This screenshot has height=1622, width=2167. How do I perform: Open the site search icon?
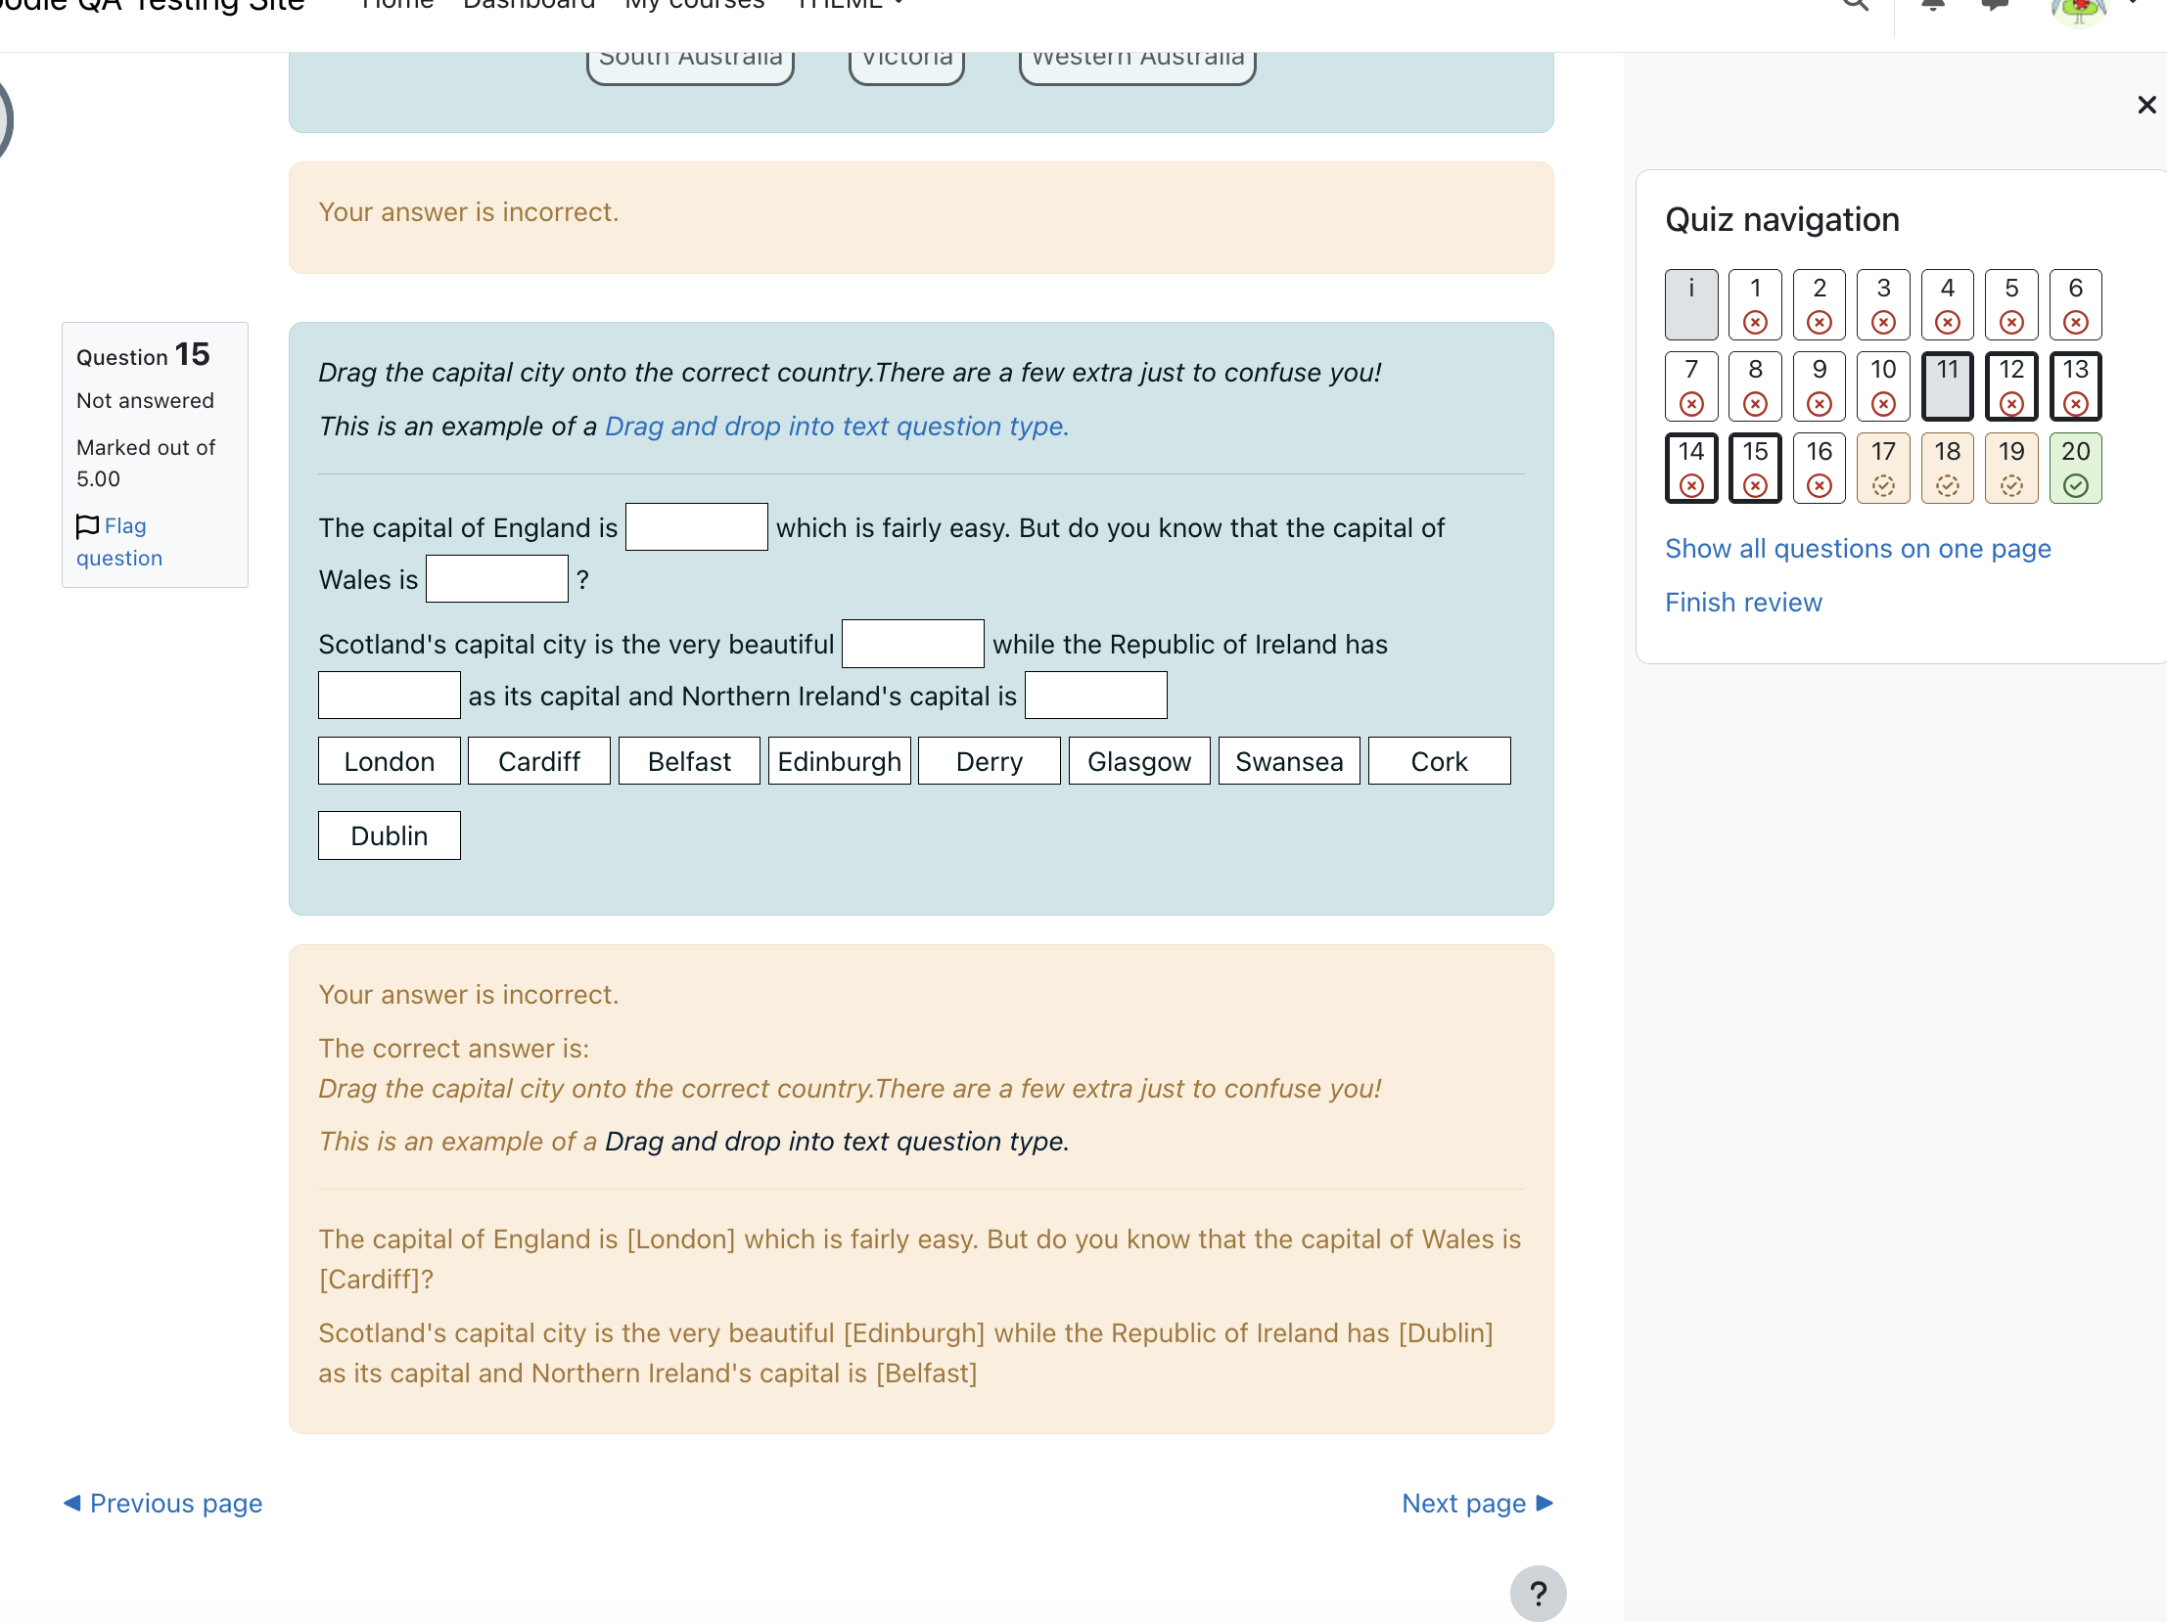(x=1856, y=3)
